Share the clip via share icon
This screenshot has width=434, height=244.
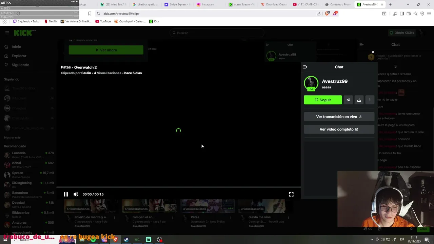pos(348,100)
